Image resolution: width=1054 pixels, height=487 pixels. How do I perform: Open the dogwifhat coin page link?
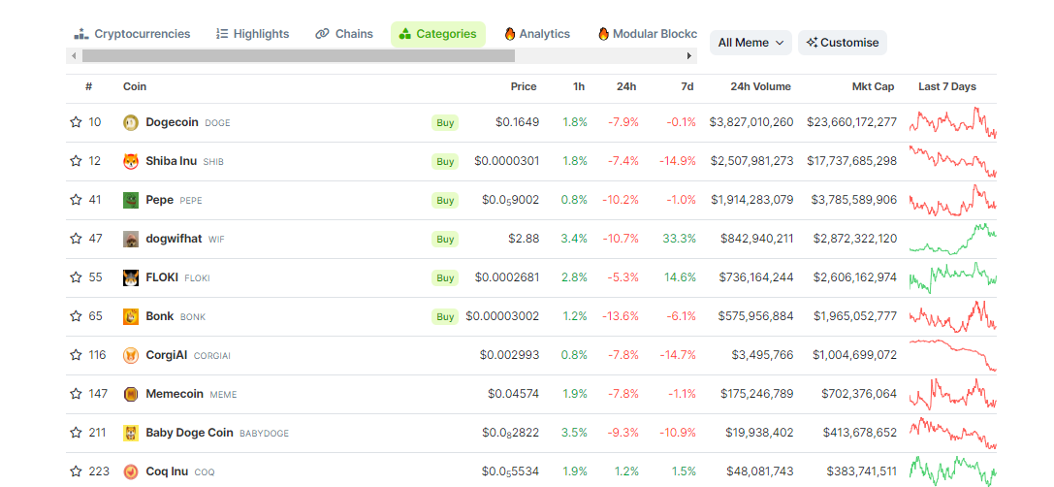pos(185,239)
